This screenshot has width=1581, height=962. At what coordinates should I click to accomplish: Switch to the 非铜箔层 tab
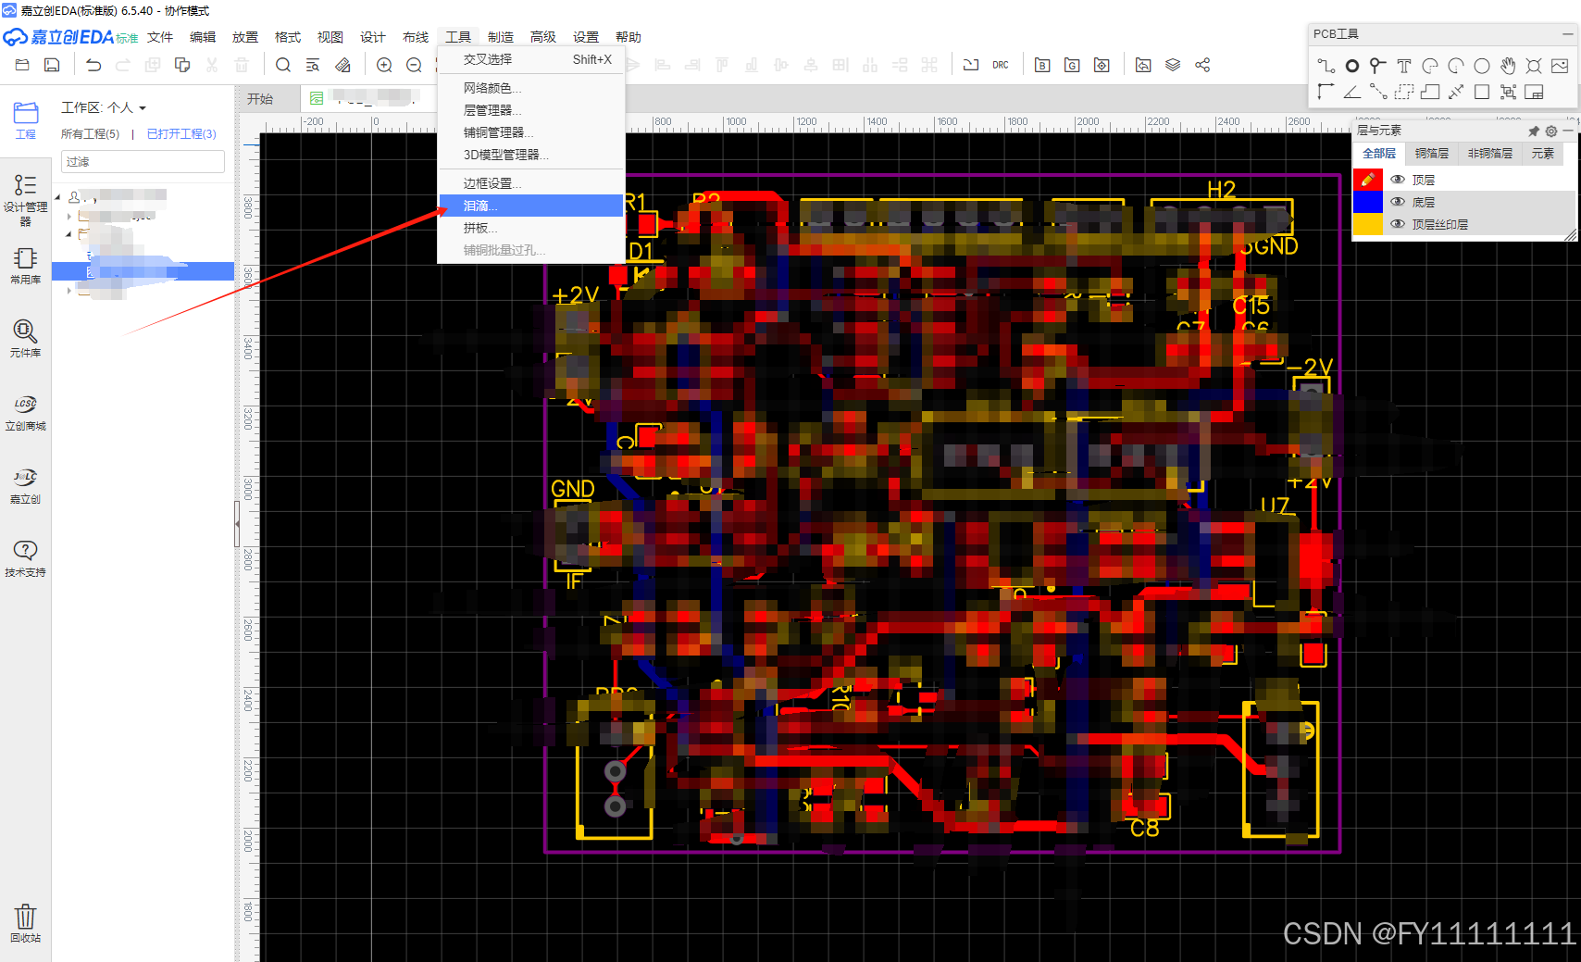click(1489, 154)
